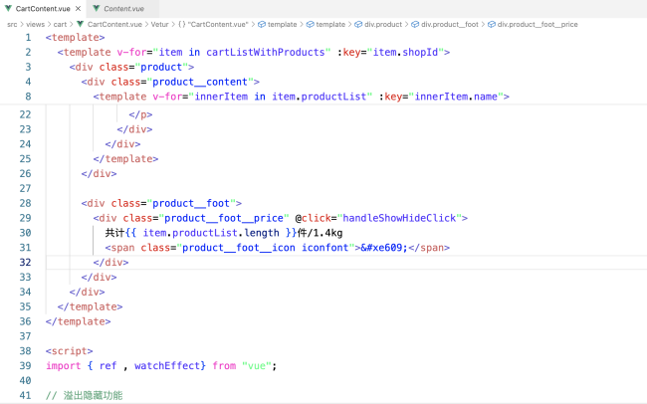This screenshot has height=404, width=647.
Task: Click the '件/1.4kg' text
Action: click(x=320, y=233)
